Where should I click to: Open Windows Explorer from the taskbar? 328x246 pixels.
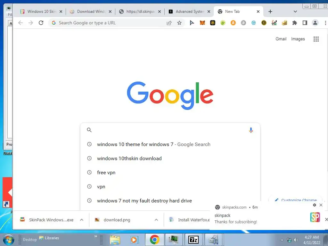tap(115, 240)
